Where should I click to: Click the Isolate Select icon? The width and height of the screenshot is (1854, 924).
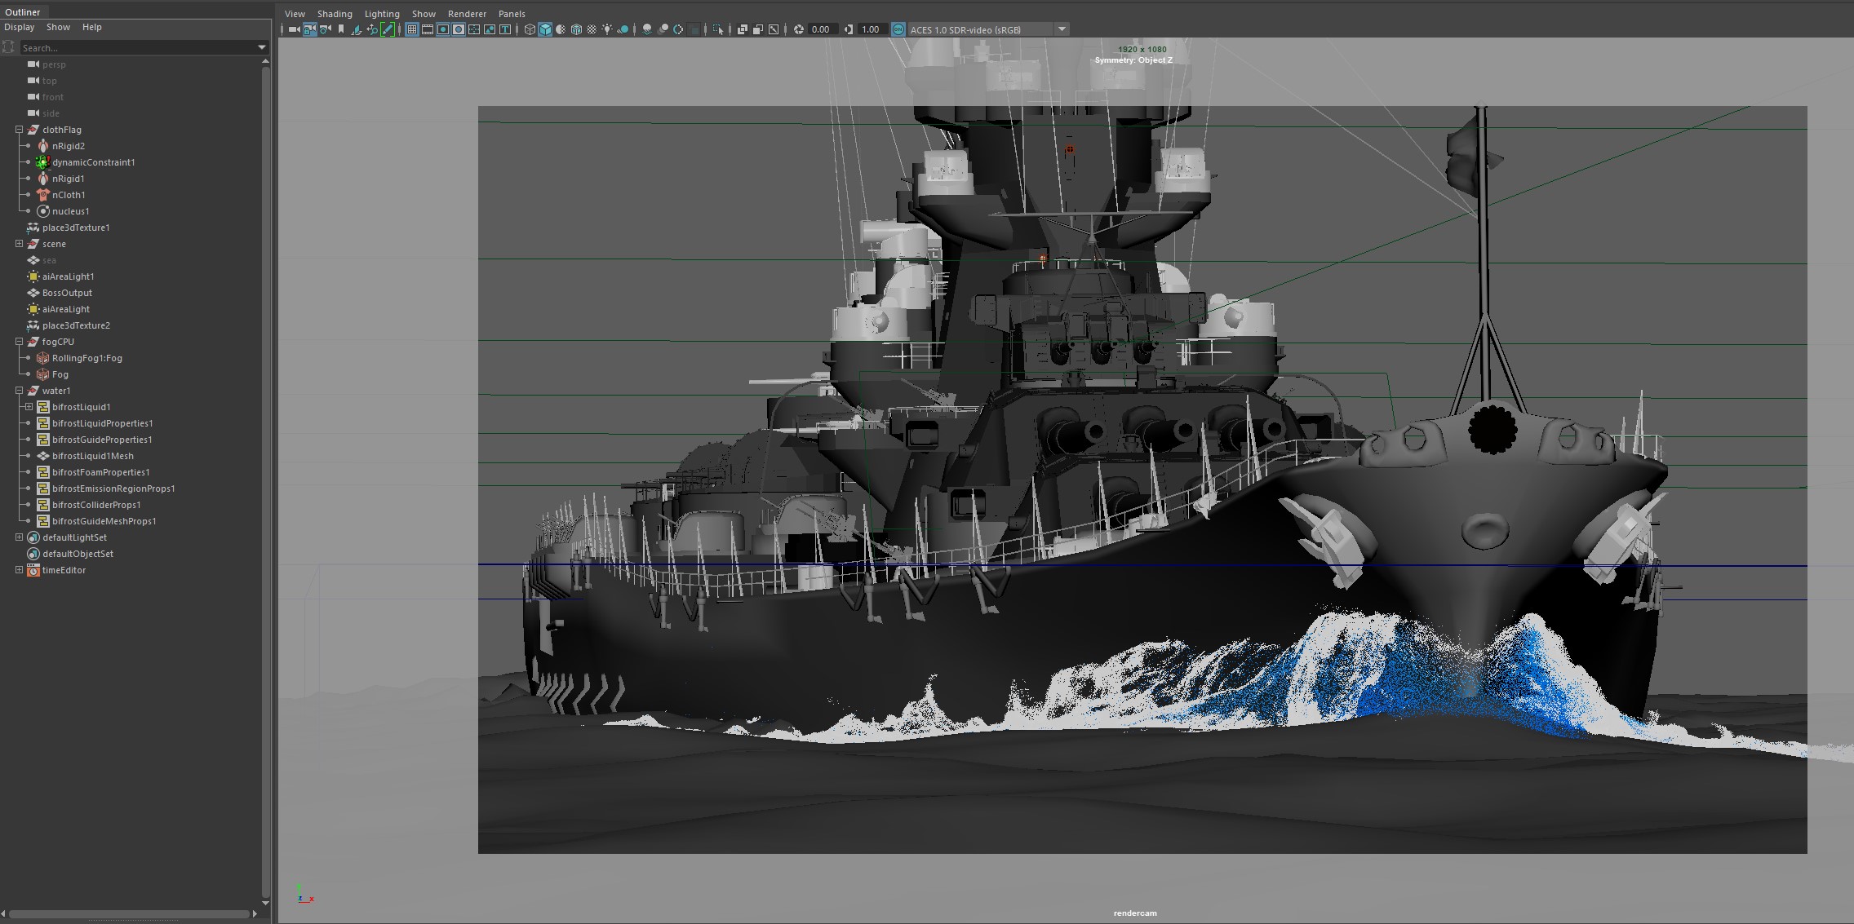tap(718, 29)
